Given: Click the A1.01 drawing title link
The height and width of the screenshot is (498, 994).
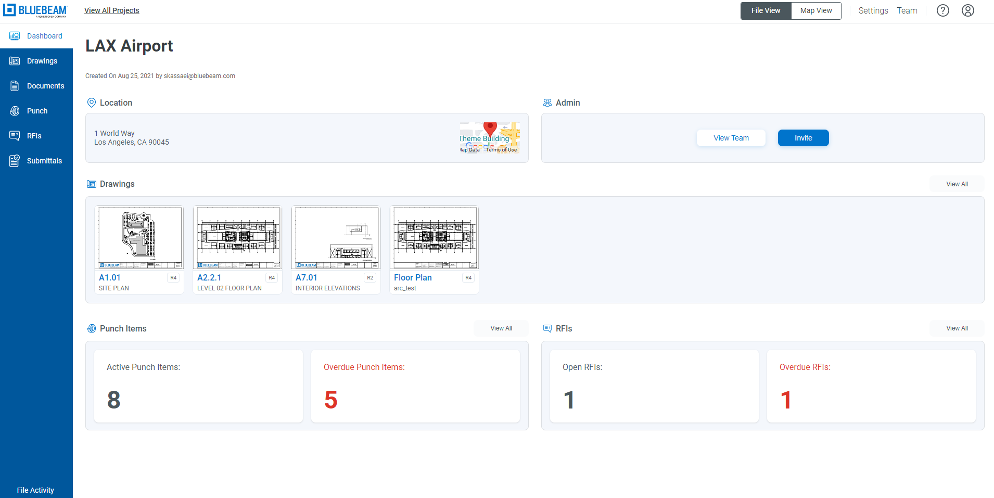Looking at the screenshot, I should [x=110, y=278].
